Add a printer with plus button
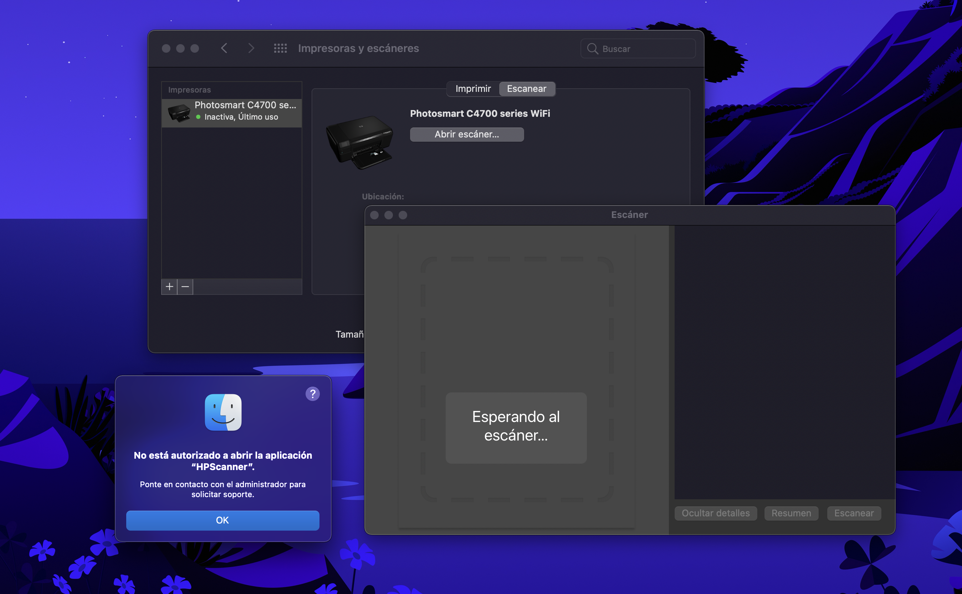This screenshot has height=594, width=962. point(169,287)
